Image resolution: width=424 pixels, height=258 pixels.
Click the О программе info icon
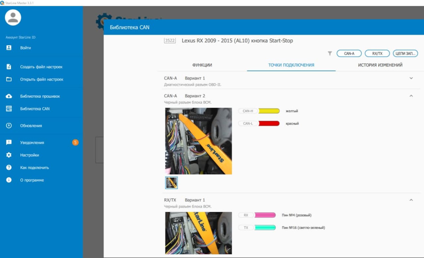click(9, 180)
